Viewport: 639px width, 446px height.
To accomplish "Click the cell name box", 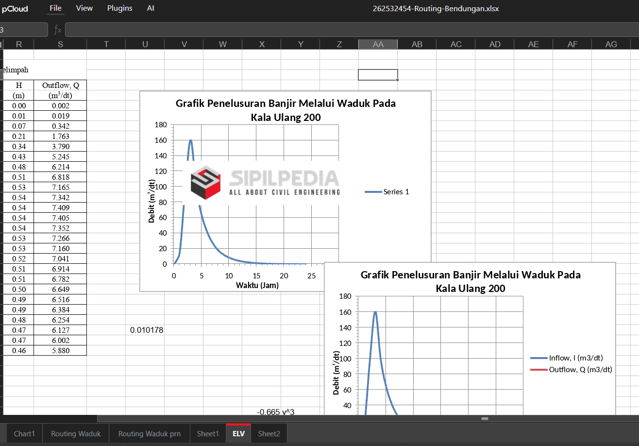I will click(x=23, y=30).
